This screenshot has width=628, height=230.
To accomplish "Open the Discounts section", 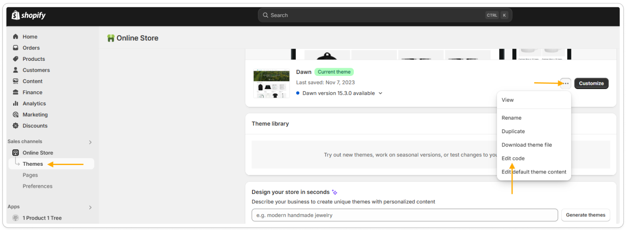I will pyautogui.click(x=35, y=126).
